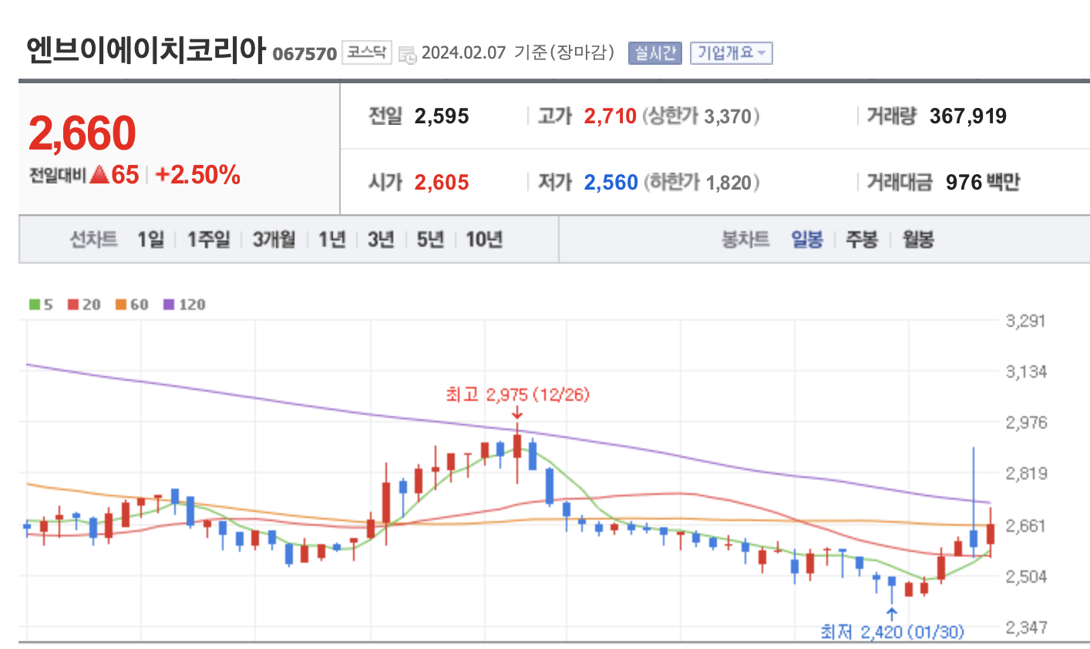Select the 1일 line chart tab
Image resolution: width=1090 pixels, height=649 pixels.
coord(151,240)
